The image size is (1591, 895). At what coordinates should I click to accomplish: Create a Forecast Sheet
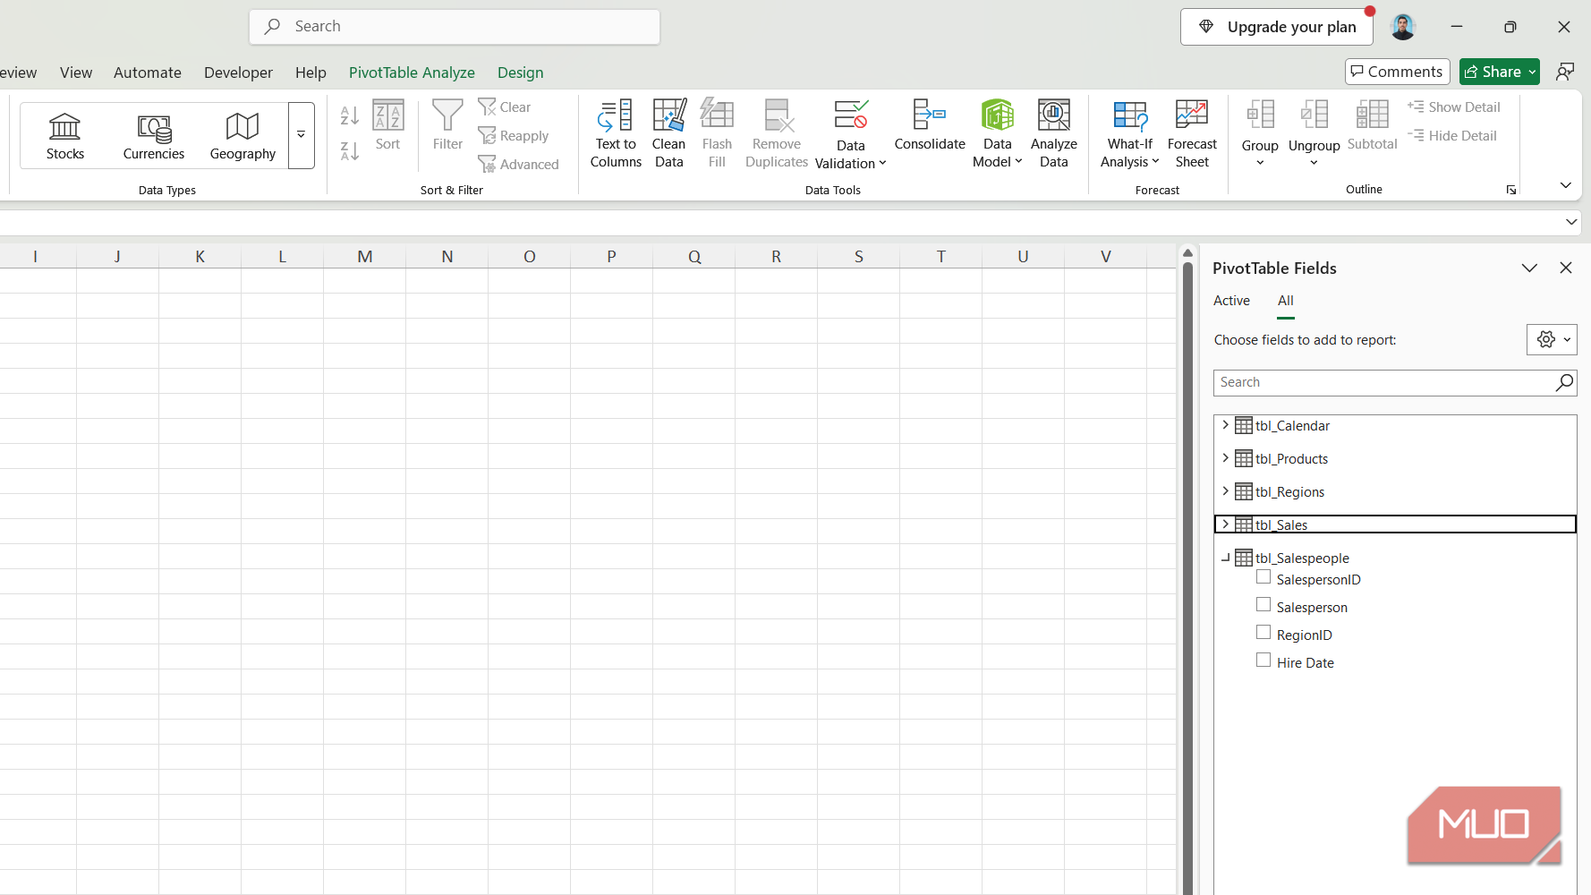1192,133
